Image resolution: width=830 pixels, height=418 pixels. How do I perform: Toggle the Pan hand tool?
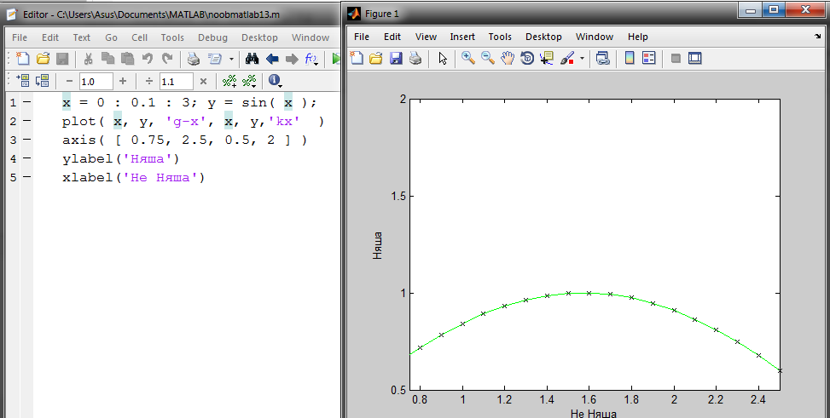pos(508,58)
